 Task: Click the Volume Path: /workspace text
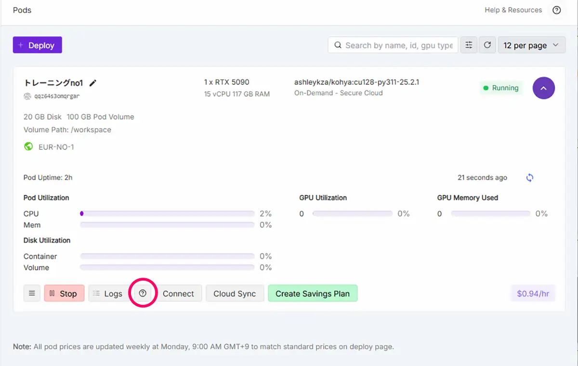[x=67, y=130]
